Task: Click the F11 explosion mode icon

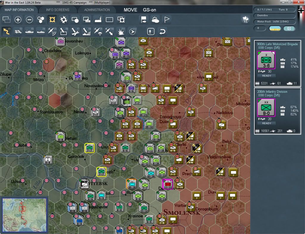Action: click(x=121, y=31)
